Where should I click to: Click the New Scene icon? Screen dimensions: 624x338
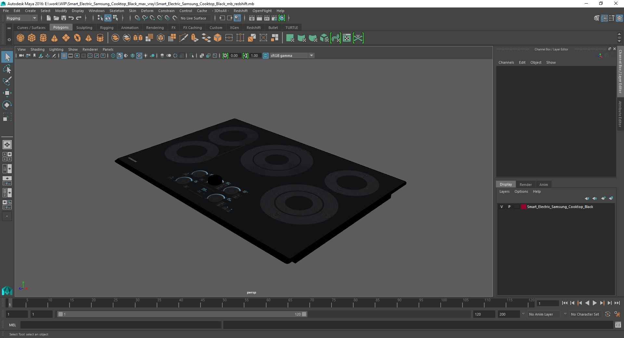coord(49,18)
